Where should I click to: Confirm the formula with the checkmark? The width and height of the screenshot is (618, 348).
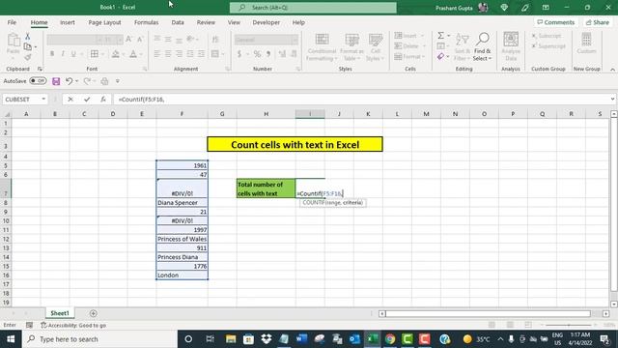[x=87, y=100]
